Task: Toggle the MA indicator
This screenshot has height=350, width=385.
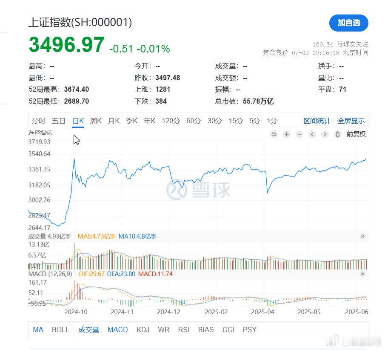Action: click(38, 330)
